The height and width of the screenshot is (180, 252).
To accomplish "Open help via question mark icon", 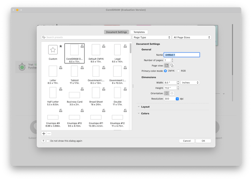I will (43, 141).
